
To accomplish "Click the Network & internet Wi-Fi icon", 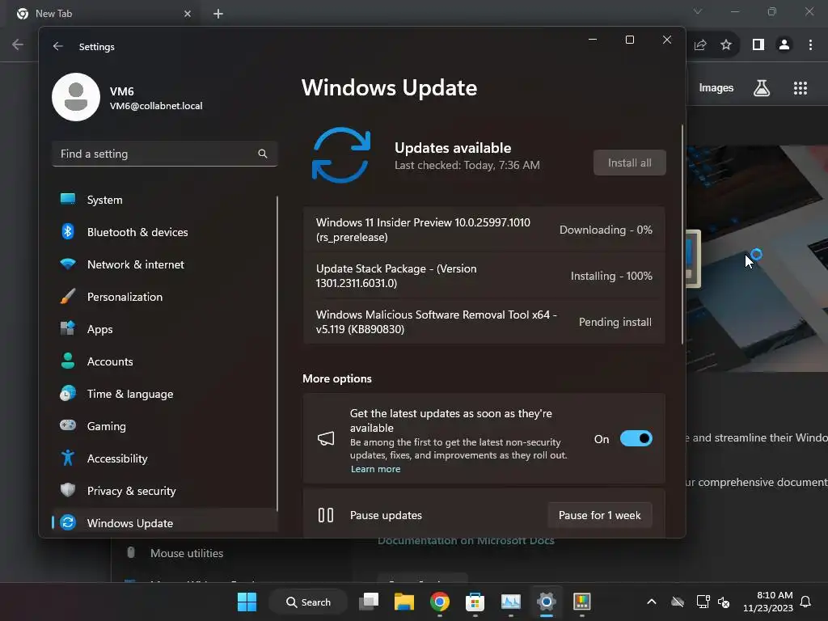I will [68, 264].
